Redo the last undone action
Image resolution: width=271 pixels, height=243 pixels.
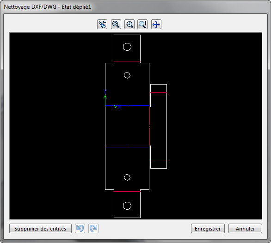tap(93, 229)
